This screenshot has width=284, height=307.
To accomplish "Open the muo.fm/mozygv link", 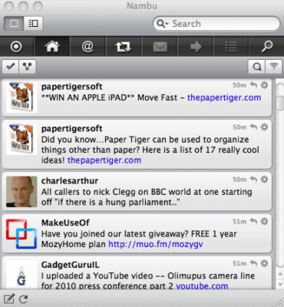I will coord(156,244).
